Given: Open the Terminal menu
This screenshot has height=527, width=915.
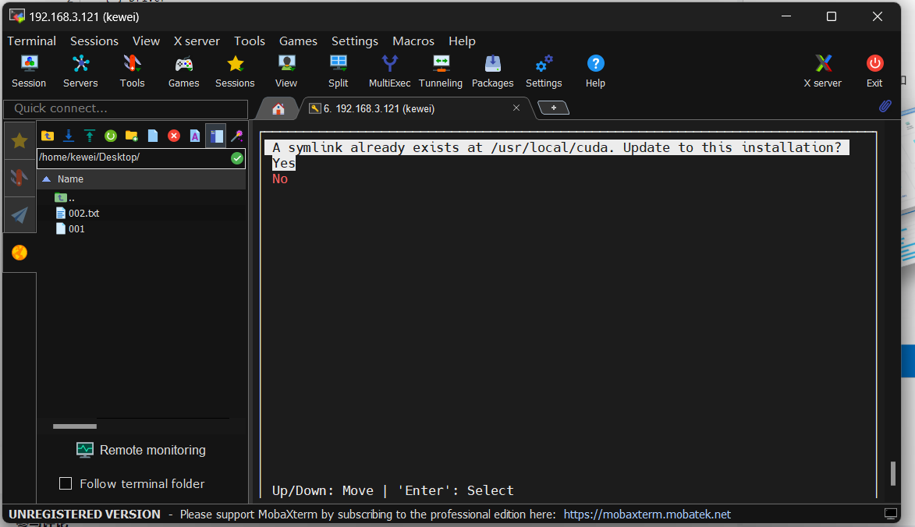Looking at the screenshot, I should point(31,41).
